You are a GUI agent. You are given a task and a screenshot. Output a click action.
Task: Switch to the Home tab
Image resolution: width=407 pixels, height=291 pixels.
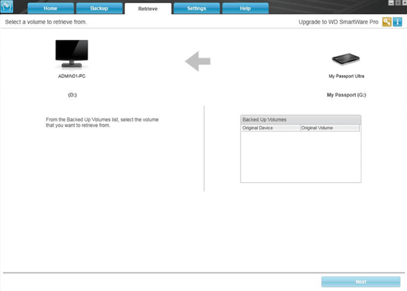50,8
